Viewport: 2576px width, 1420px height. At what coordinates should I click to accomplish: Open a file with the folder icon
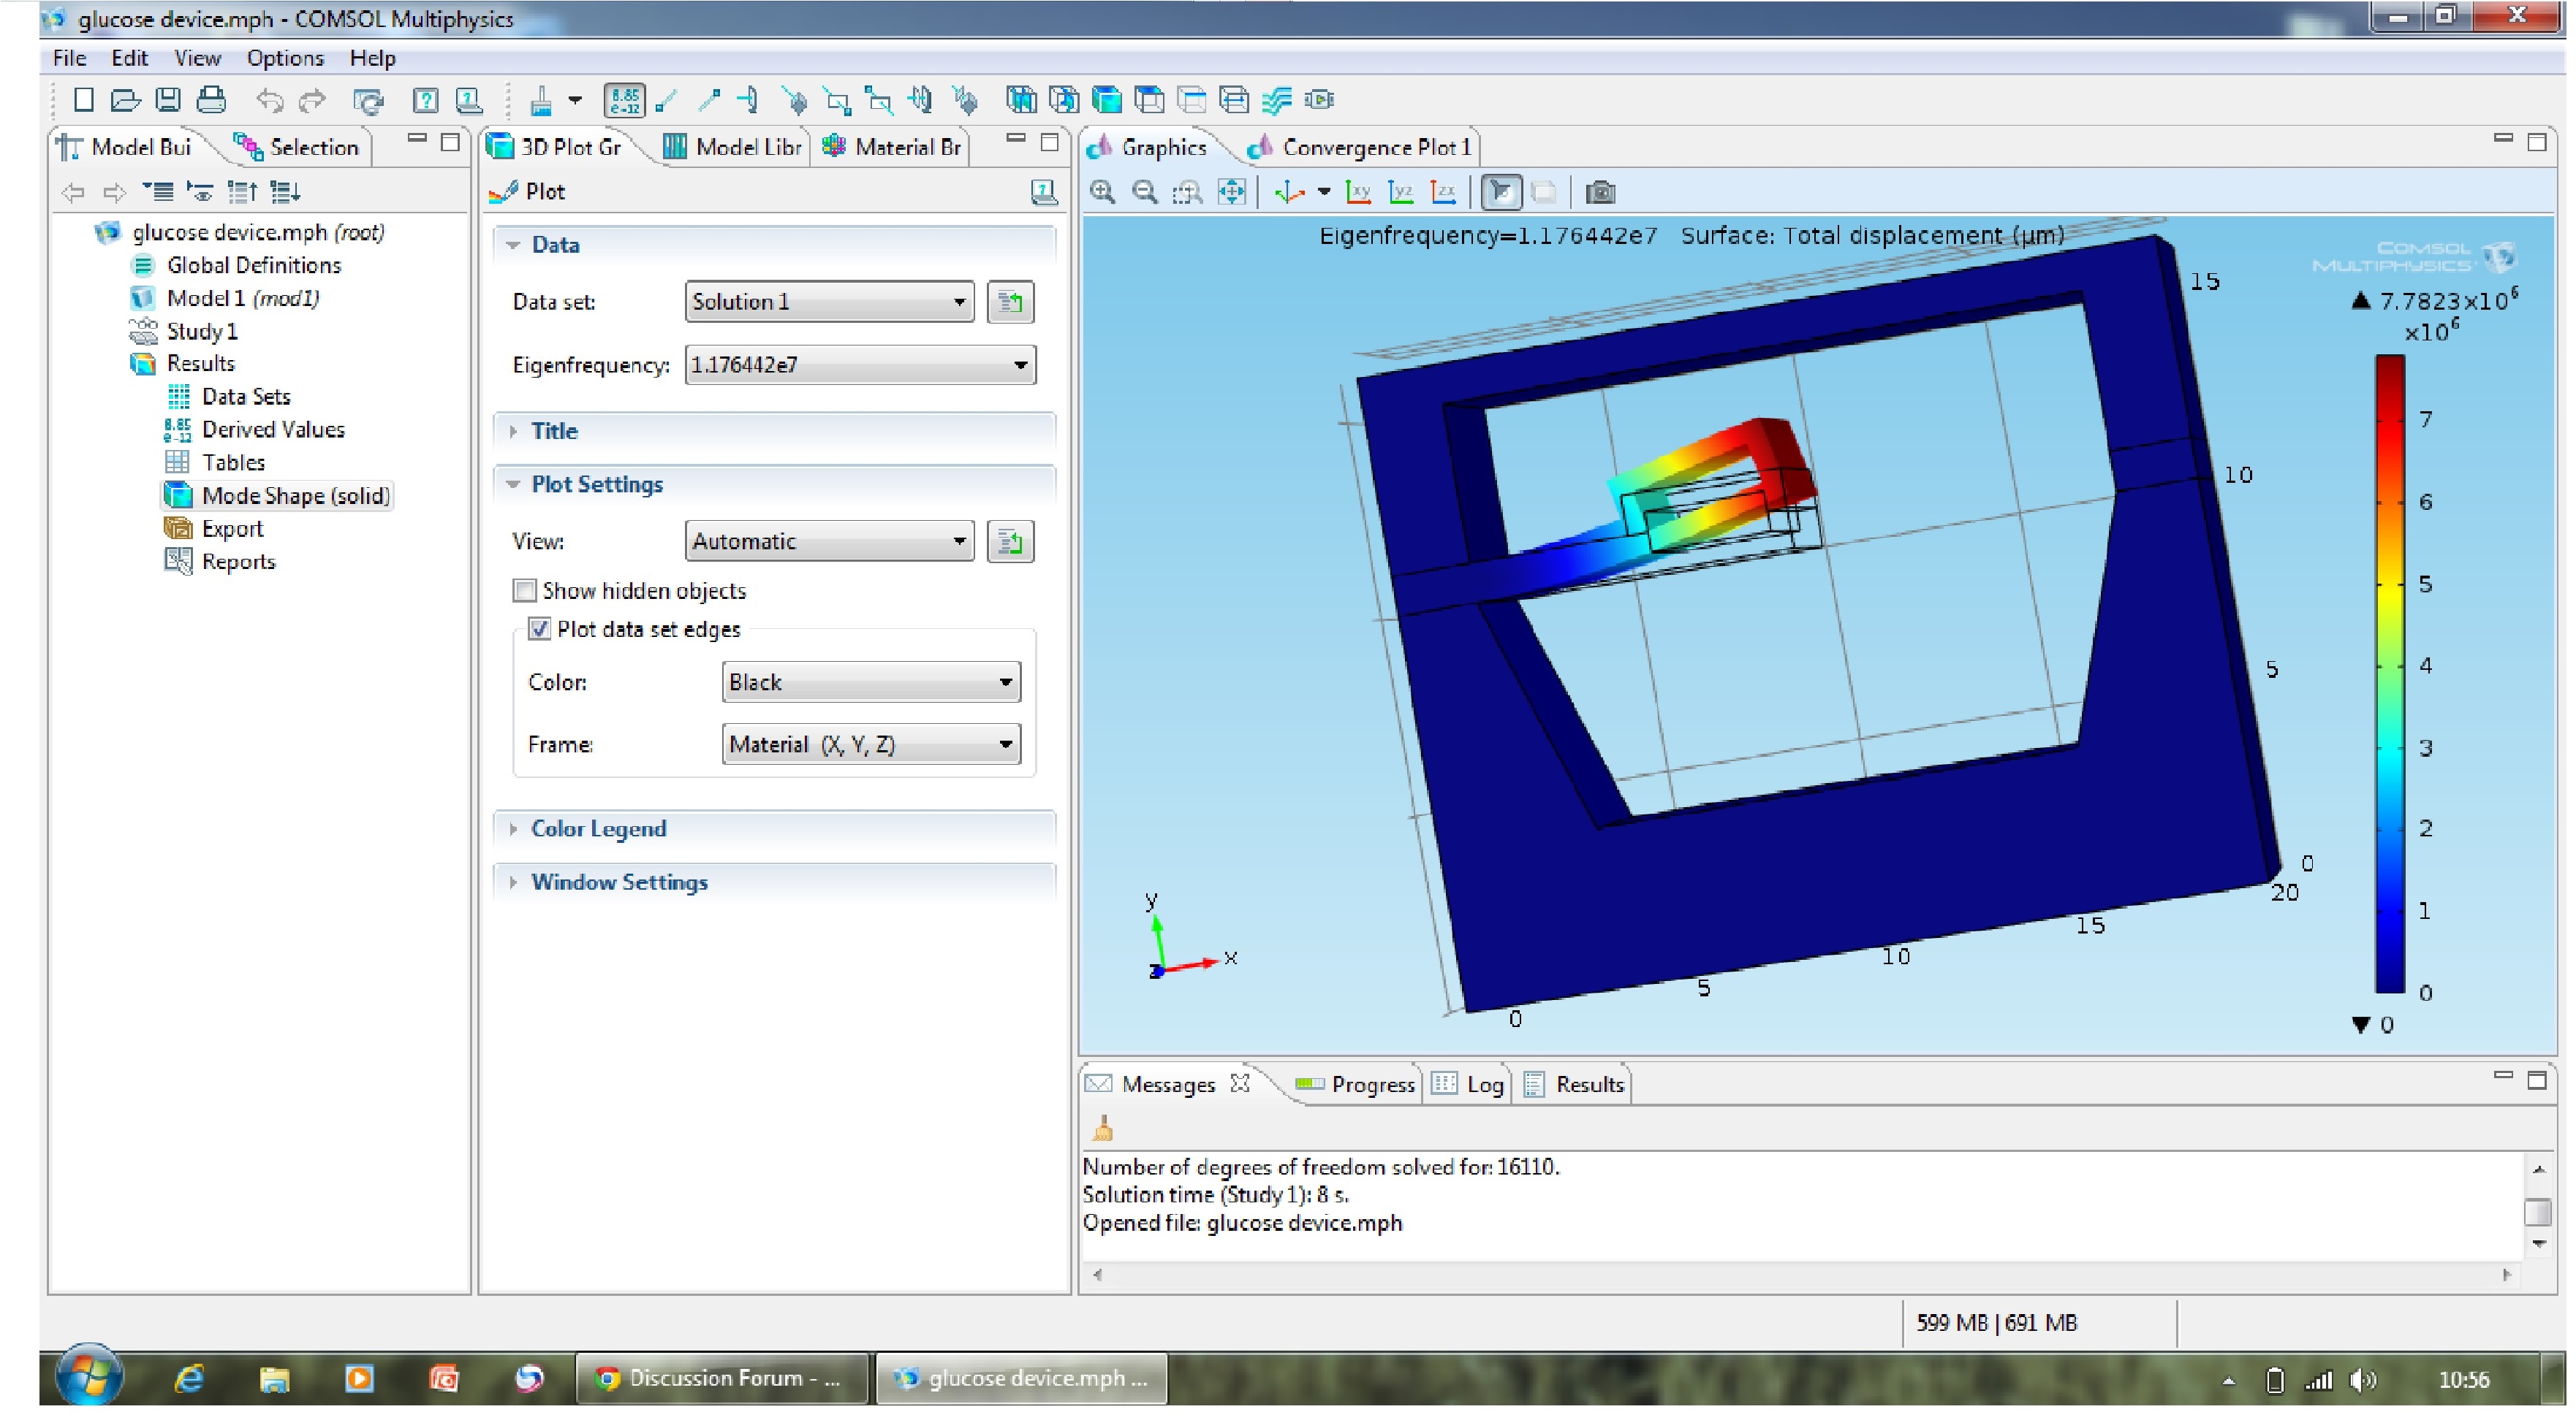click(x=125, y=100)
